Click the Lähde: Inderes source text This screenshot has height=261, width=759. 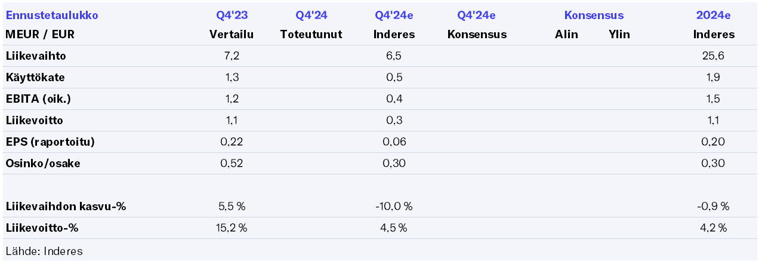point(44,251)
